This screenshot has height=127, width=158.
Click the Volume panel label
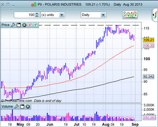pyautogui.click(x=7, y=107)
